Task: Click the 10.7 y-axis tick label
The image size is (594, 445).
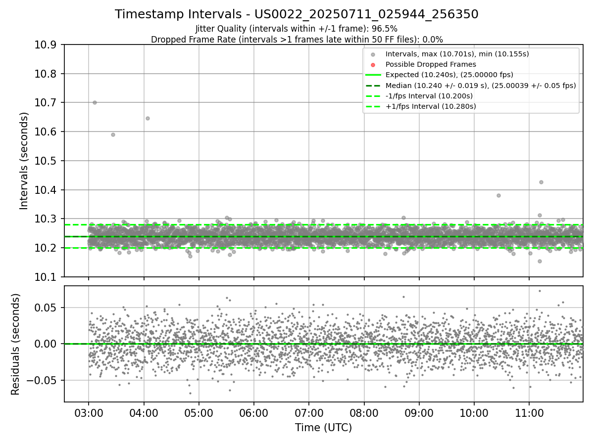Action: 46,103
